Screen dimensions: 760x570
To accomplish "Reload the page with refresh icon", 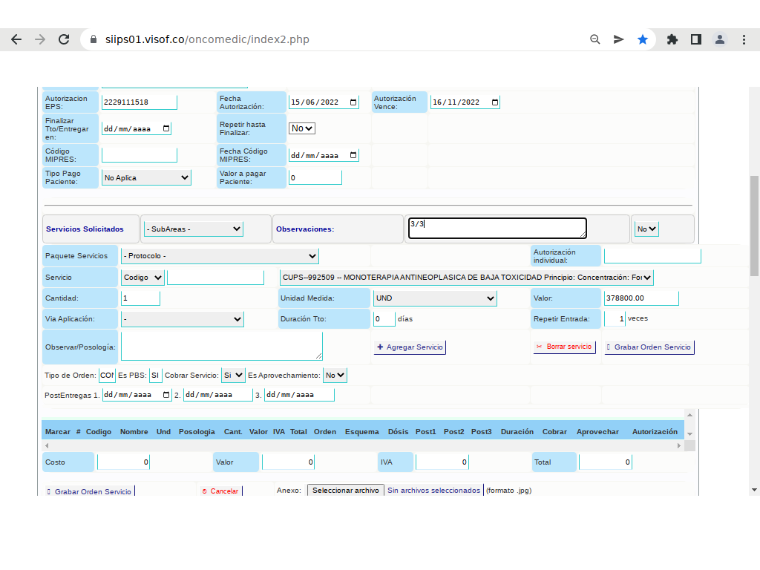I will [64, 39].
